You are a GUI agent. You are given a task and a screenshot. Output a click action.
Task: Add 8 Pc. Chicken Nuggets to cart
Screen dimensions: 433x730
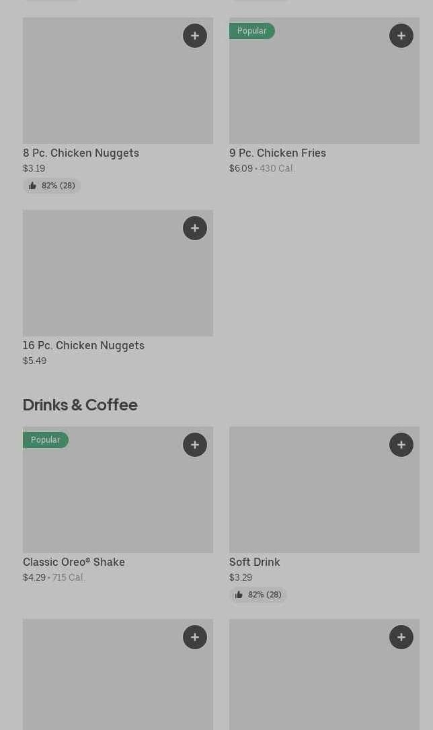[x=195, y=36]
